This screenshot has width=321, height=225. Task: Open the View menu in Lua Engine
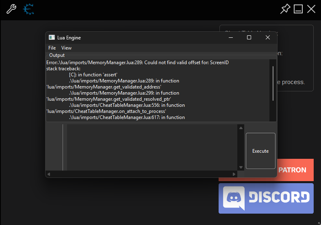click(x=66, y=48)
